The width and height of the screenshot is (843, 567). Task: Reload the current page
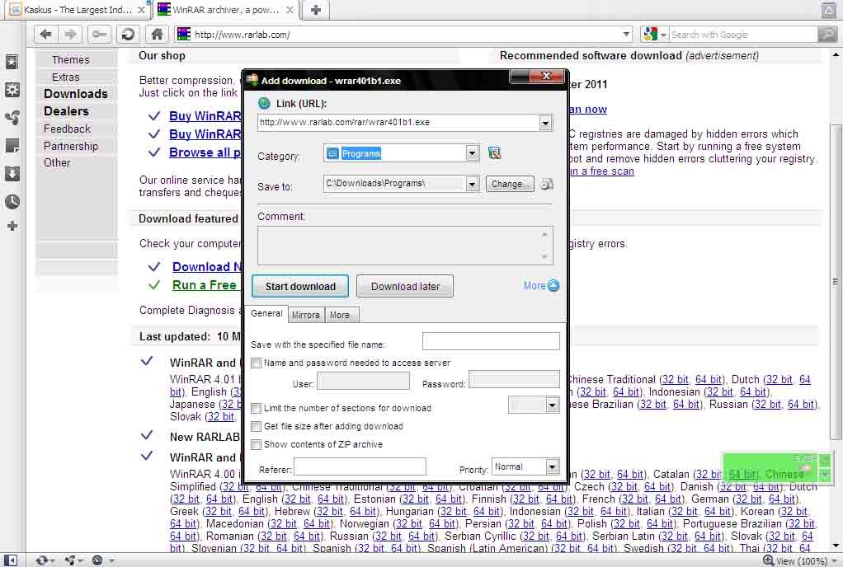128,35
